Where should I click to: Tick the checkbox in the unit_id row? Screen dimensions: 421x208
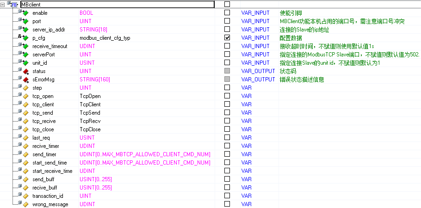(227, 62)
